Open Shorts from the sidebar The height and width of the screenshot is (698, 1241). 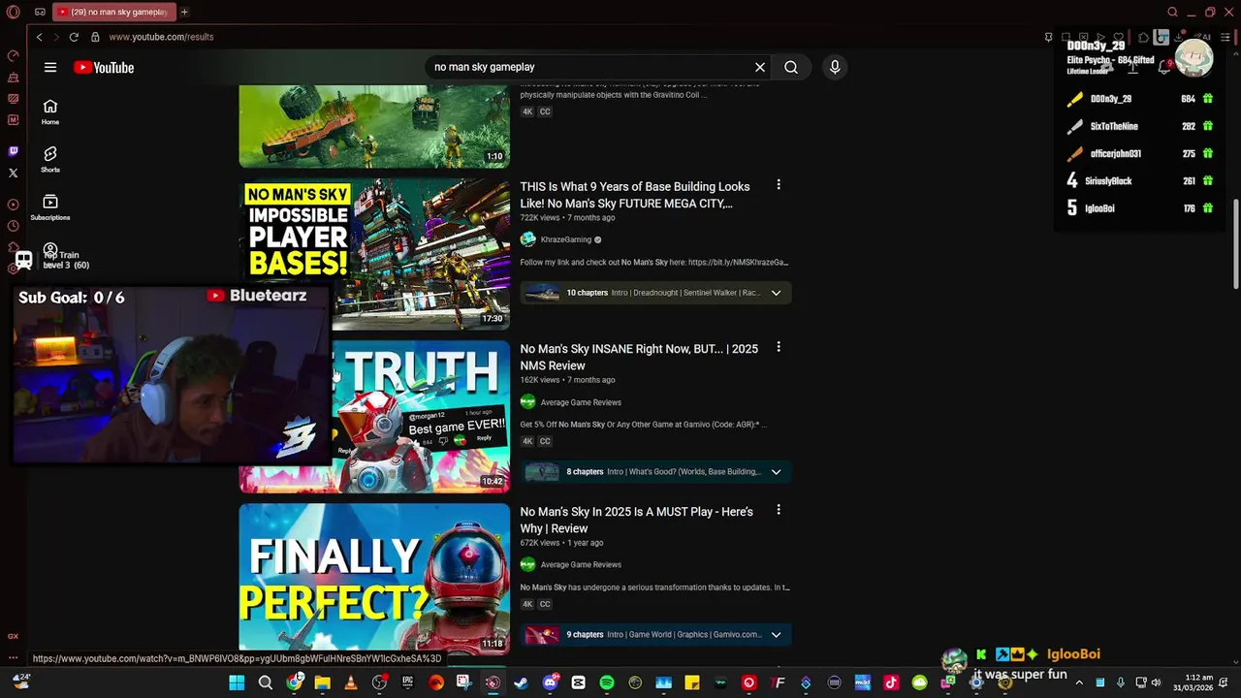pos(50,159)
